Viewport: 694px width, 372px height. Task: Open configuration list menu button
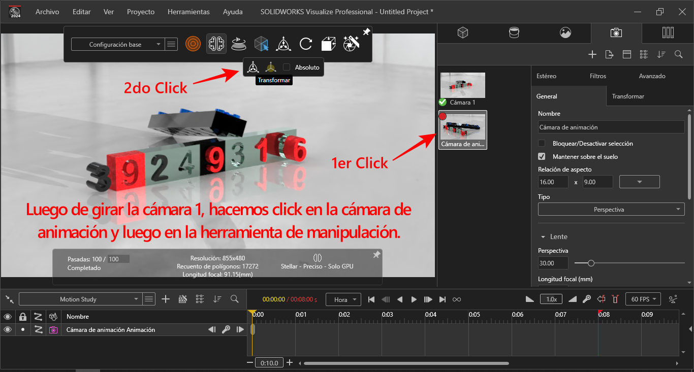172,44
